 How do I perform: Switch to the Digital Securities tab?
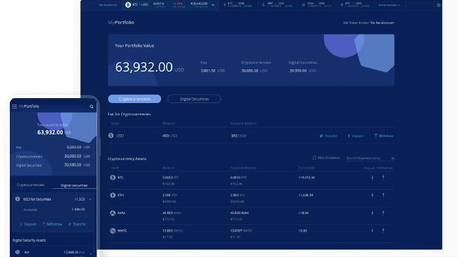click(194, 99)
